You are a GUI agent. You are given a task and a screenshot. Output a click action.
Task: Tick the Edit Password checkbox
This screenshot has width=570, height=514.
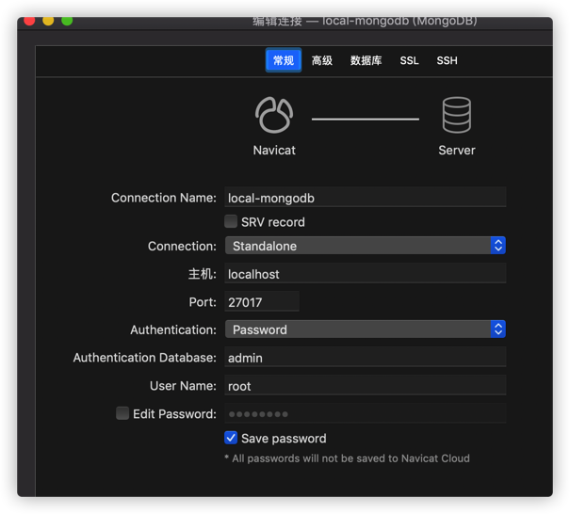(122, 413)
